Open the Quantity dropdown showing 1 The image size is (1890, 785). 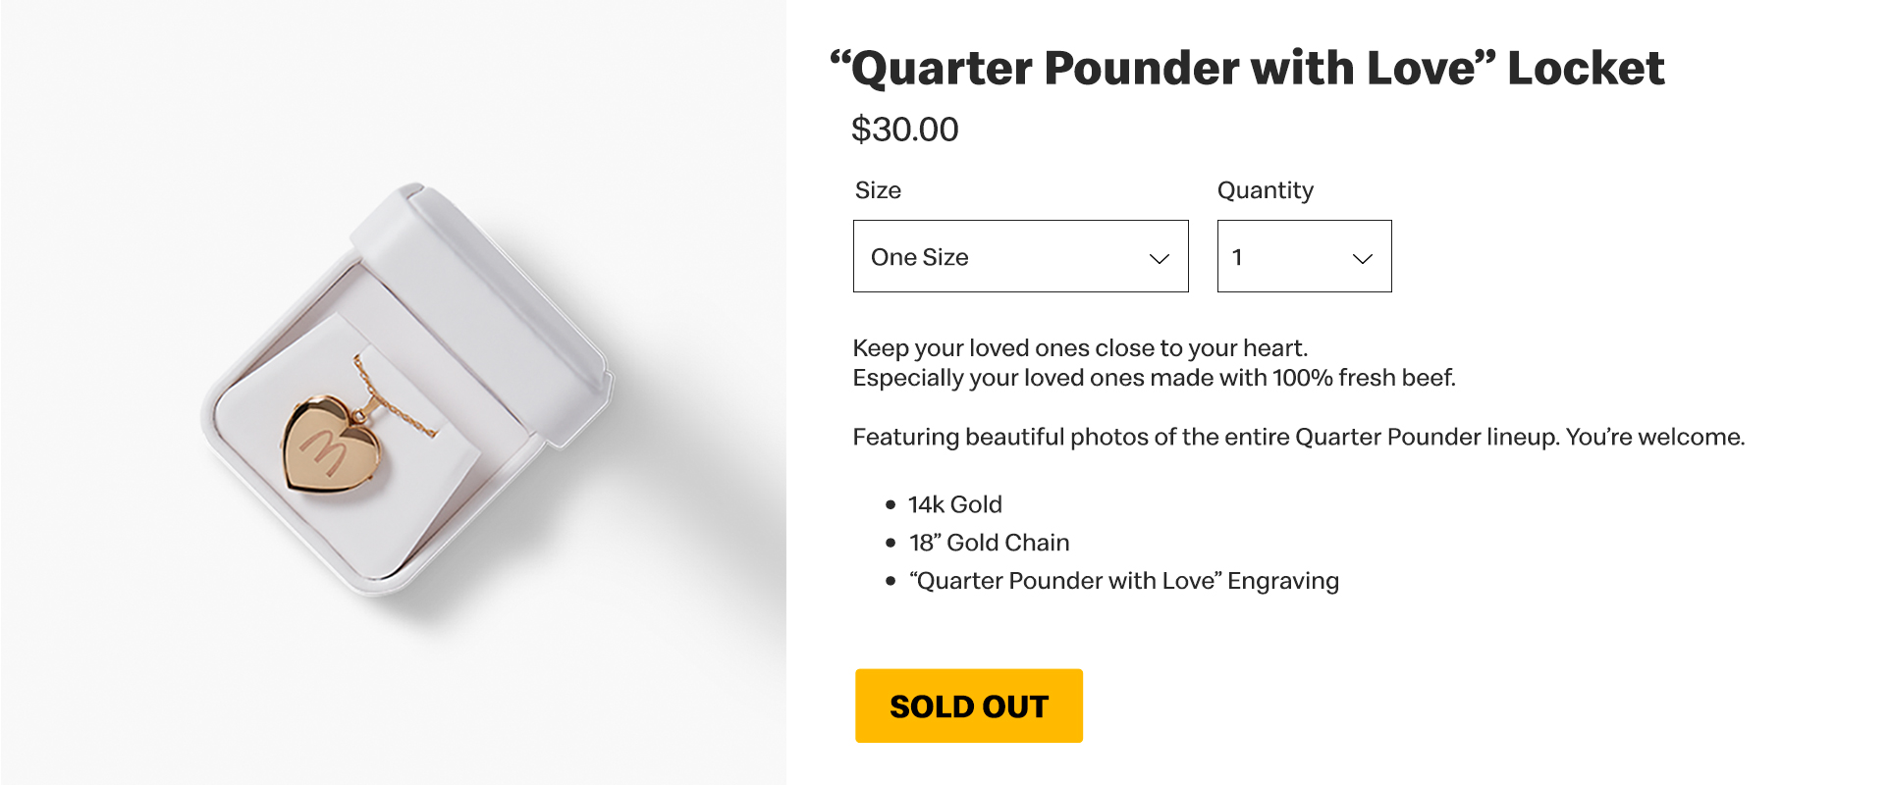coord(1303,256)
